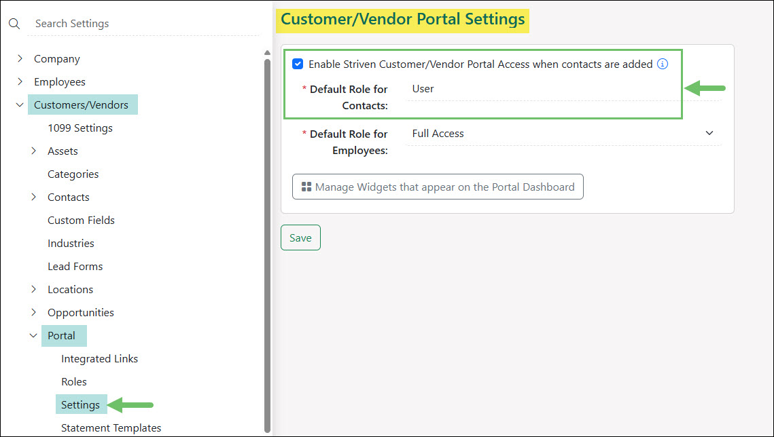Click the Search Settings input field
The image size is (774, 437).
143,24
